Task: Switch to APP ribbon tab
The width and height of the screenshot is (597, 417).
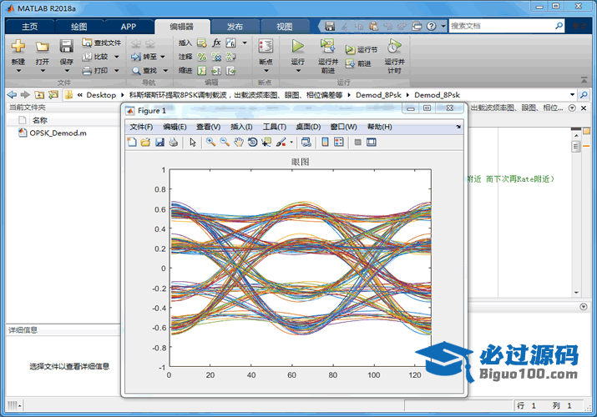Action: pyautogui.click(x=129, y=27)
